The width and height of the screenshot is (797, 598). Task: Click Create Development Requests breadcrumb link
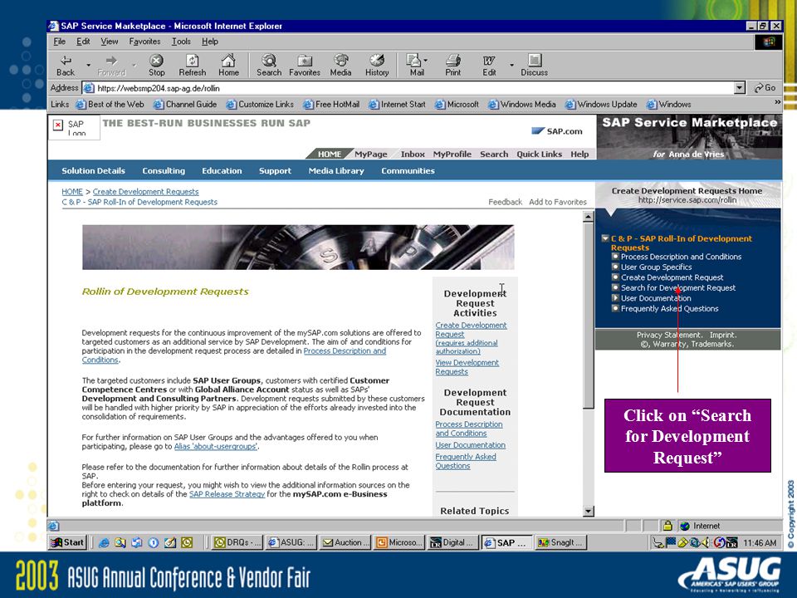pos(145,192)
